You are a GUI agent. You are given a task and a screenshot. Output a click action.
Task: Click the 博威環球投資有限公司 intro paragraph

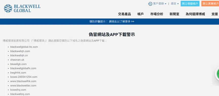pyautogui.click(x=55, y=41)
